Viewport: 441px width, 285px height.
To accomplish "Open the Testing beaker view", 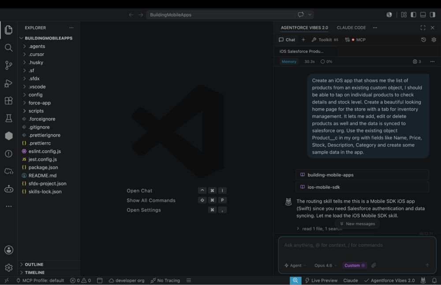I will point(9,118).
